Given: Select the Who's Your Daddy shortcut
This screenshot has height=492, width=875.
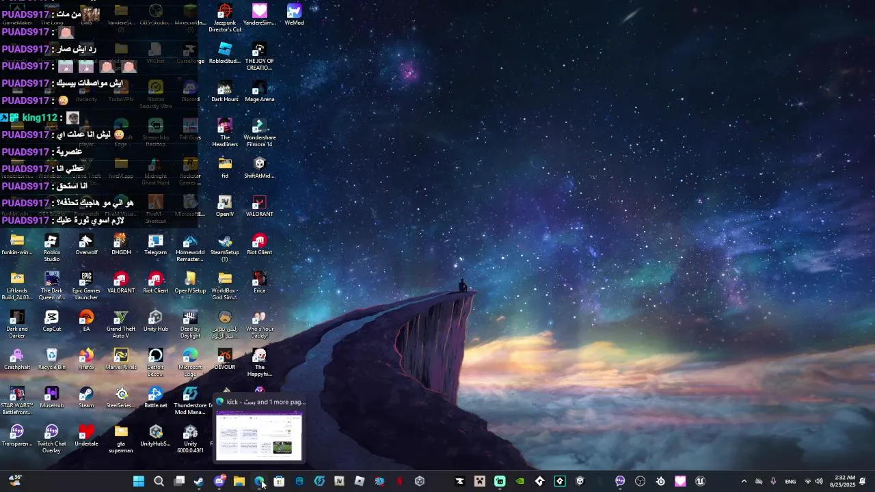Looking at the screenshot, I should pyautogui.click(x=259, y=325).
